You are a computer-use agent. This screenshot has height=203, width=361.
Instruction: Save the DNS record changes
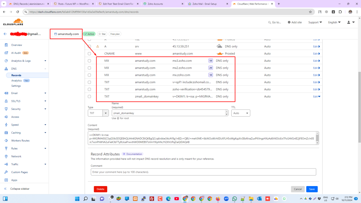312,189
